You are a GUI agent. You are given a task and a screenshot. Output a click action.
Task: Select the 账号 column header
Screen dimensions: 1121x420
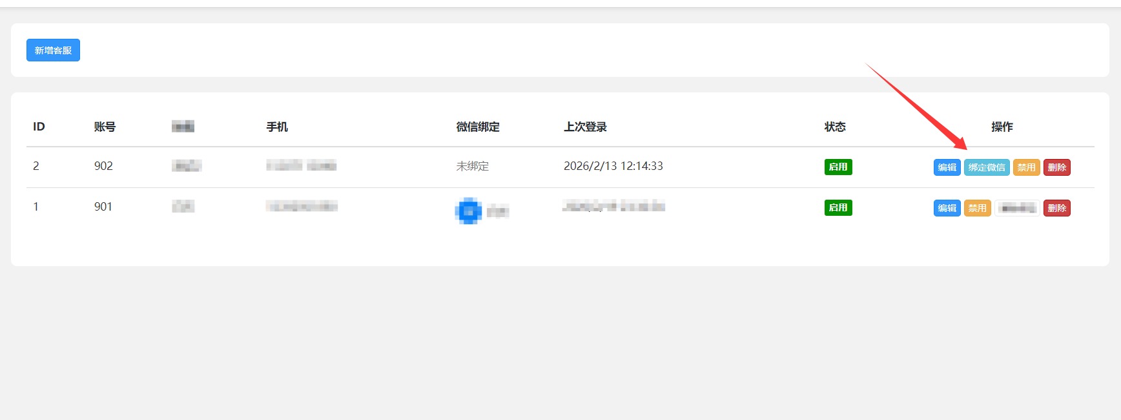[x=105, y=127]
